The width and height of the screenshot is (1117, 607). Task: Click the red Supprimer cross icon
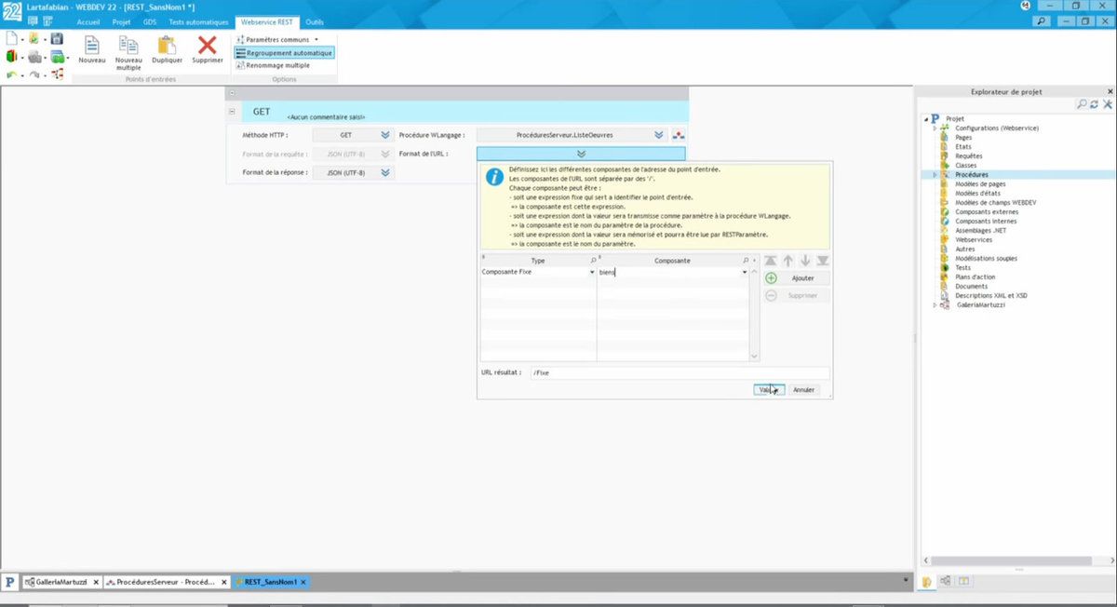point(207,45)
